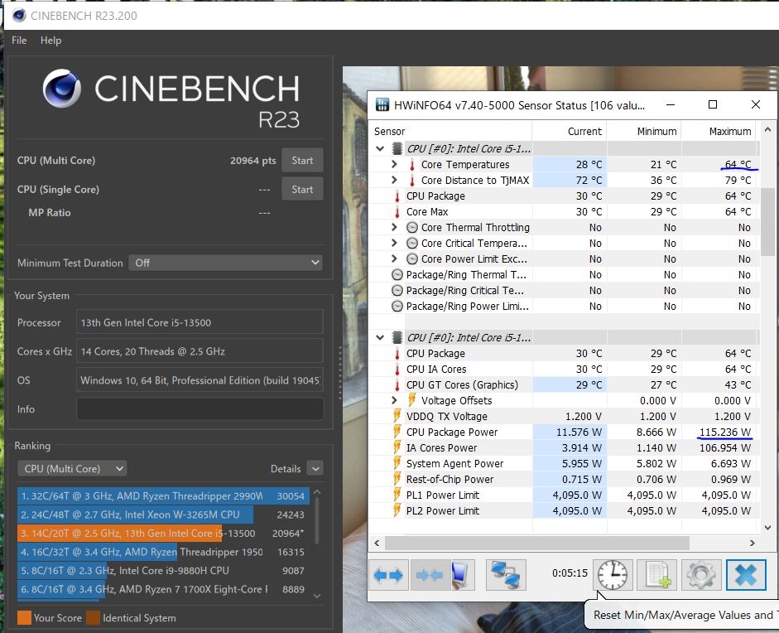Open the File menu in Cinebench
The width and height of the screenshot is (779, 633).
tap(19, 41)
